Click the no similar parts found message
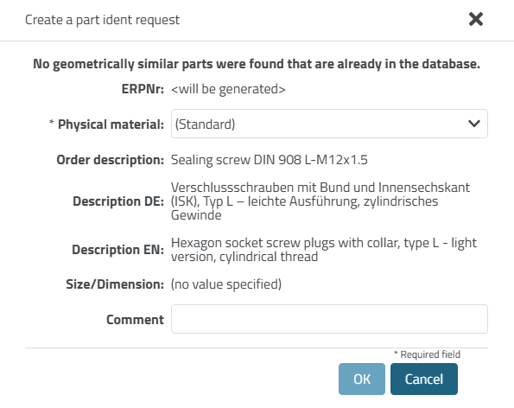This screenshot has height=408, width=514. point(257,64)
